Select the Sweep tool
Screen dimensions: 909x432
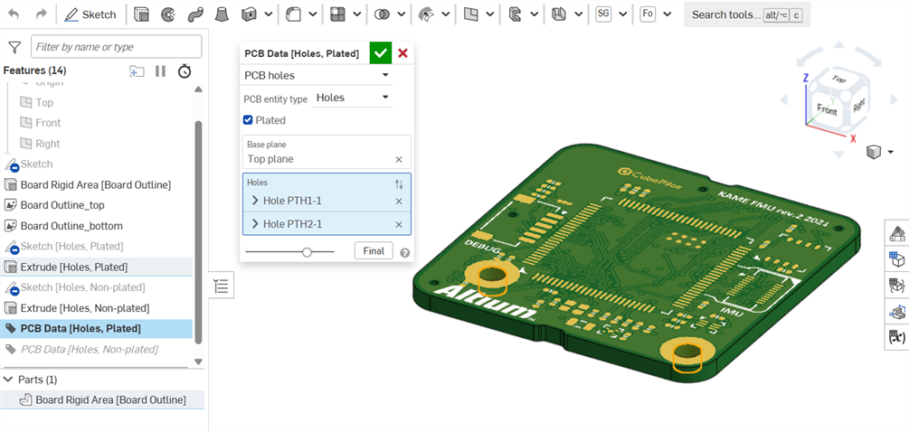pos(194,14)
